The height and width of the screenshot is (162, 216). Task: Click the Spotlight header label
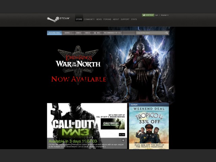[134, 105]
